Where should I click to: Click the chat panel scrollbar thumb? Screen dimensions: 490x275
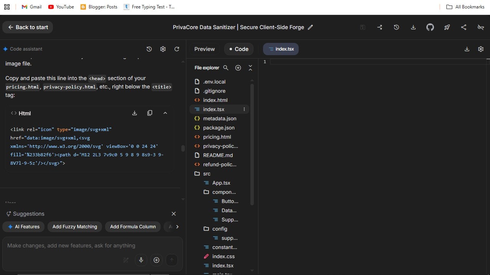pos(183,148)
